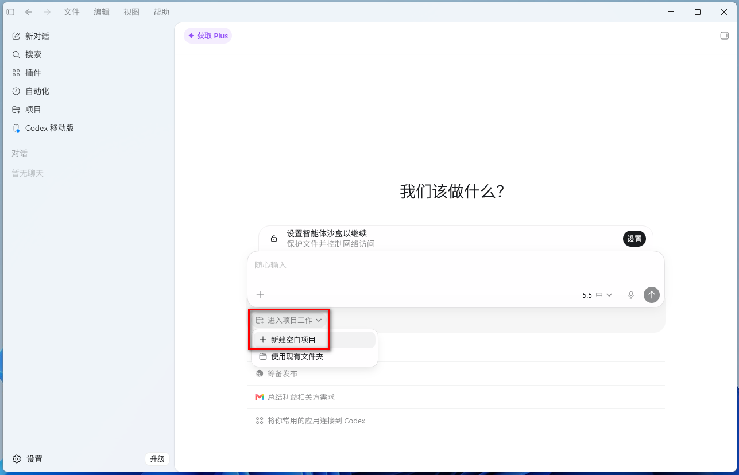Open the 自动化 section
The height and width of the screenshot is (475, 739).
tap(87, 91)
